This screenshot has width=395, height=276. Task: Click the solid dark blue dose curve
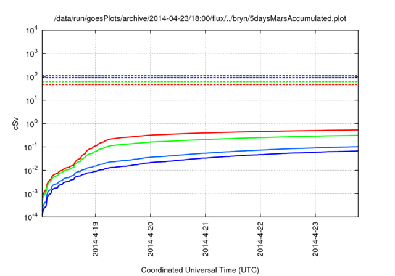point(206,158)
